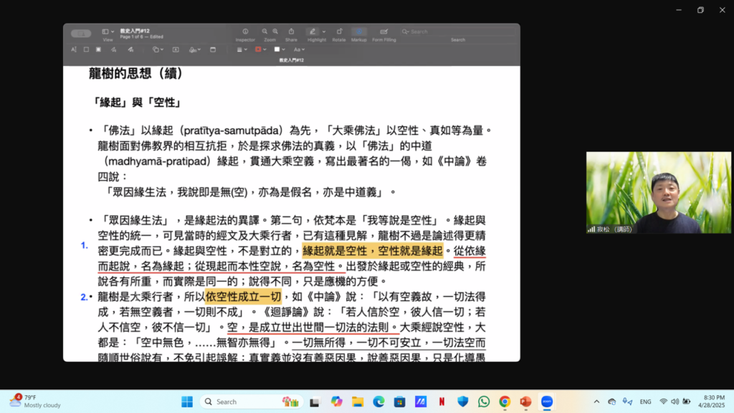Open the red border color swatch

click(259, 49)
